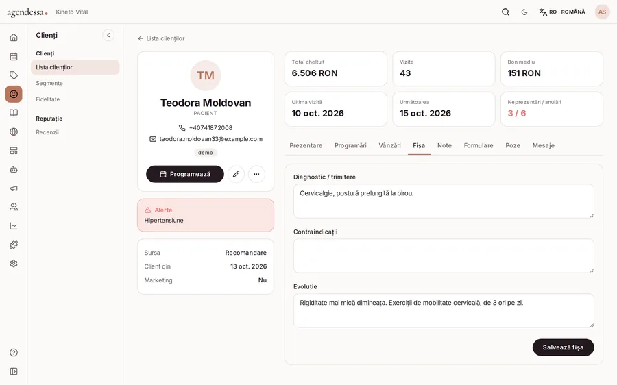617x385 pixels.
Task: Click the envelope icon by the email
Action: click(x=153, y=139)
